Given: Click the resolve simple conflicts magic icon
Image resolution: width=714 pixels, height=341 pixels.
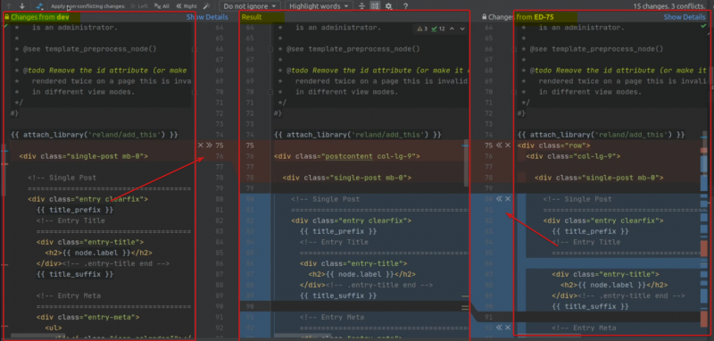Looking at the screenshot, I should [39, 6].
